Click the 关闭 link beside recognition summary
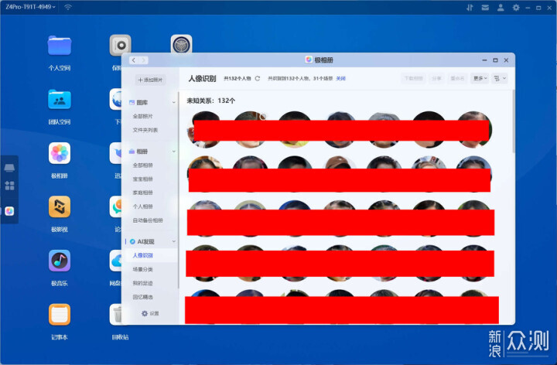Screen dimensions: 557x365 (x=340, y=78)
